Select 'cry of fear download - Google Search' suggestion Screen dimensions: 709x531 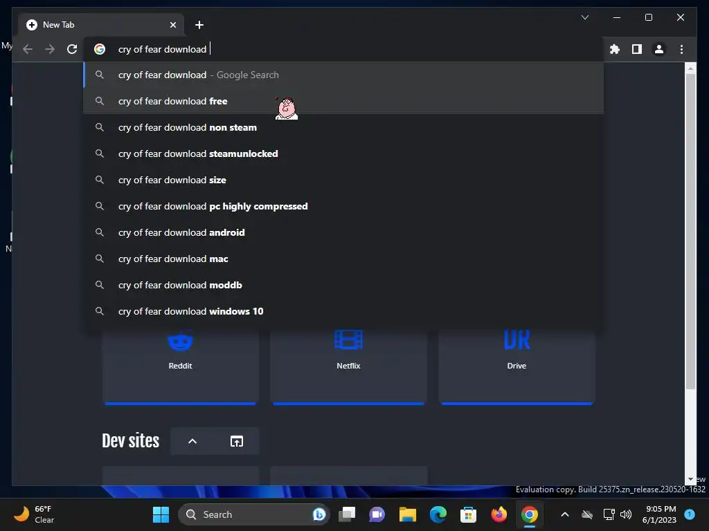pos(343,75)
